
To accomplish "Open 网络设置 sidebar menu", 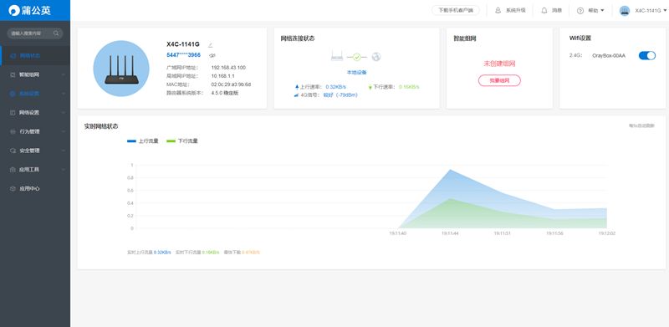I will click(35, 113).
